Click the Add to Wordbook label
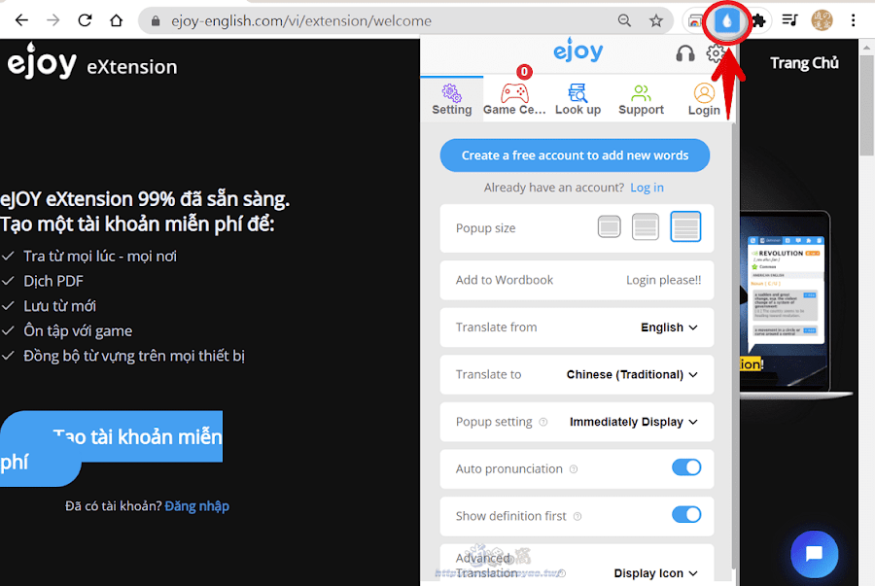The width and height of the screenshot is (875, 586). [505, 280]
